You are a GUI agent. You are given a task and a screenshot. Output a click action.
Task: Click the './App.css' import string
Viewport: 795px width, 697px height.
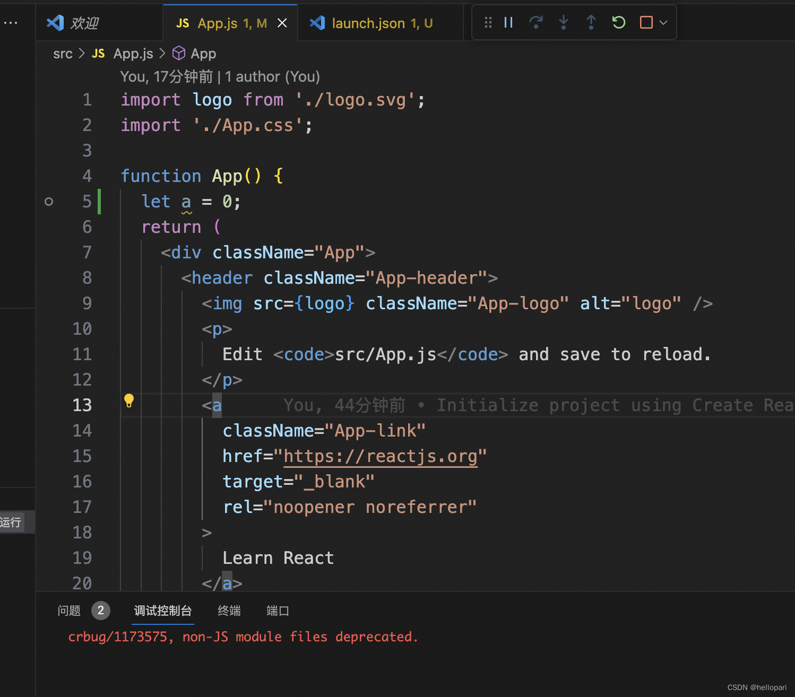point(248,125)
